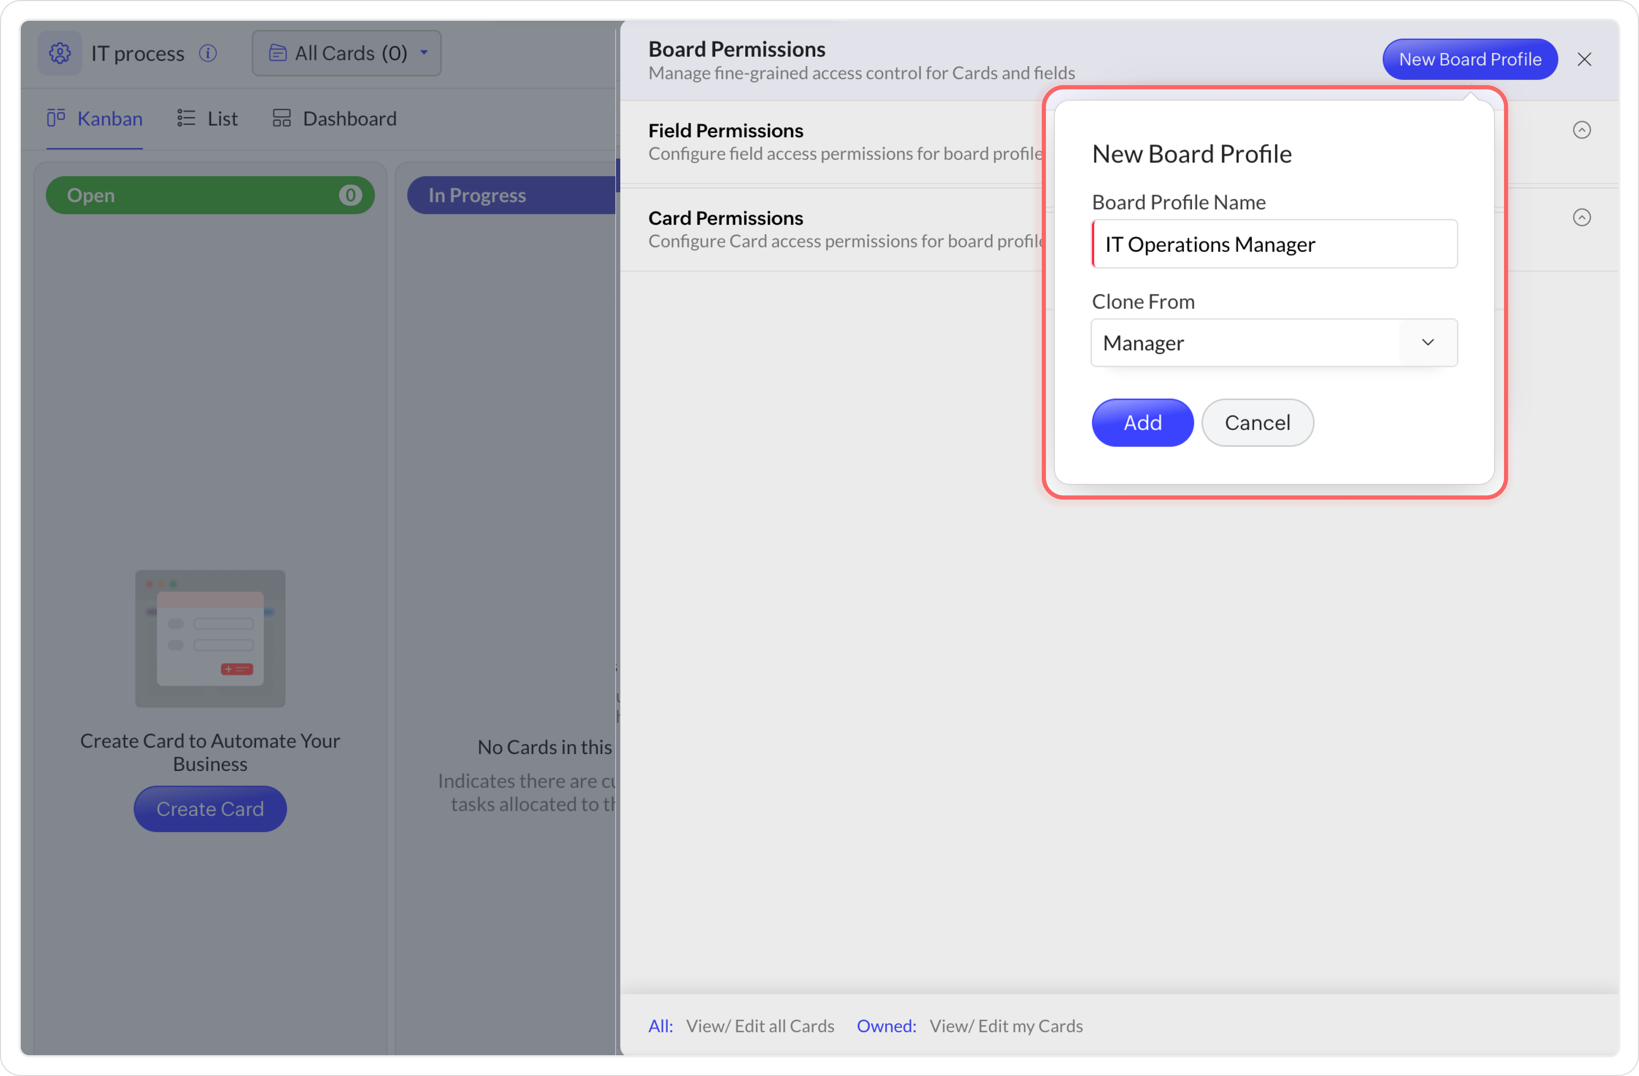
Task: Click the New Board Profile button
Action: 1470,60
